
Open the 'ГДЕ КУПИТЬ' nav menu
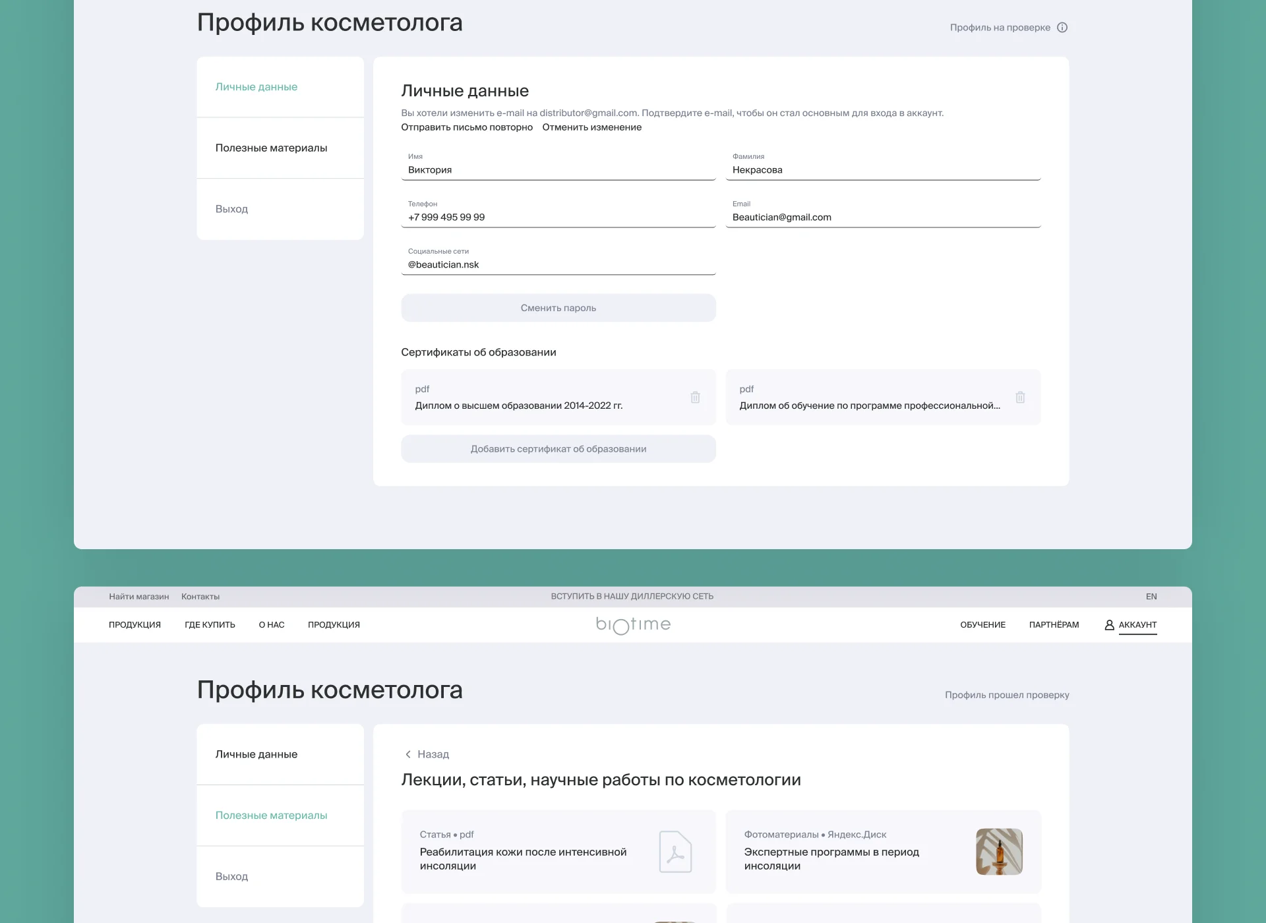tap(210, 625)
